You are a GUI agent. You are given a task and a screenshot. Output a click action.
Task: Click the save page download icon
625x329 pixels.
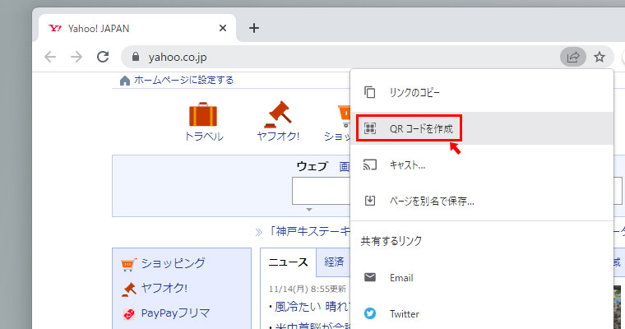point(370,200)
